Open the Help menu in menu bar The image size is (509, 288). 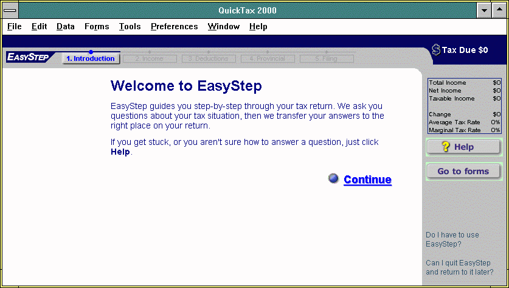point(258,26)
